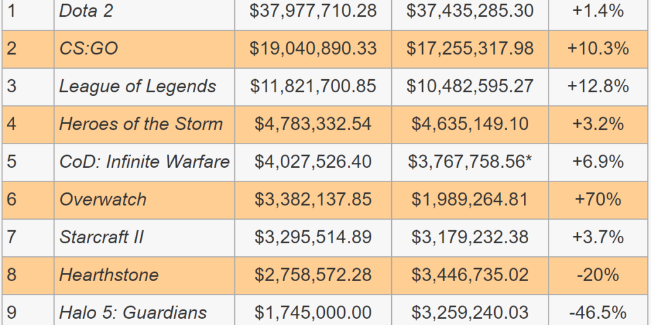Click the -20% change for Hearthstone
Image resolution: width=651 pixels, height=325 pixels.
point(598,275)
